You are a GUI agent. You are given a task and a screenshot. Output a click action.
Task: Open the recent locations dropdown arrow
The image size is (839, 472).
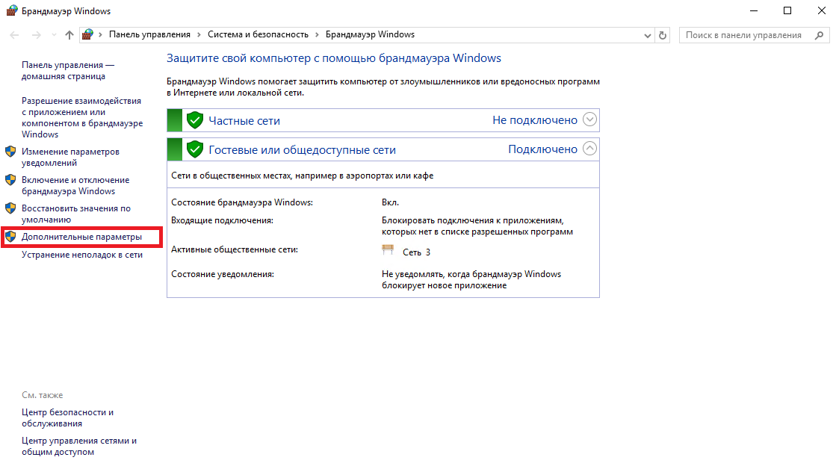point(54,35)
